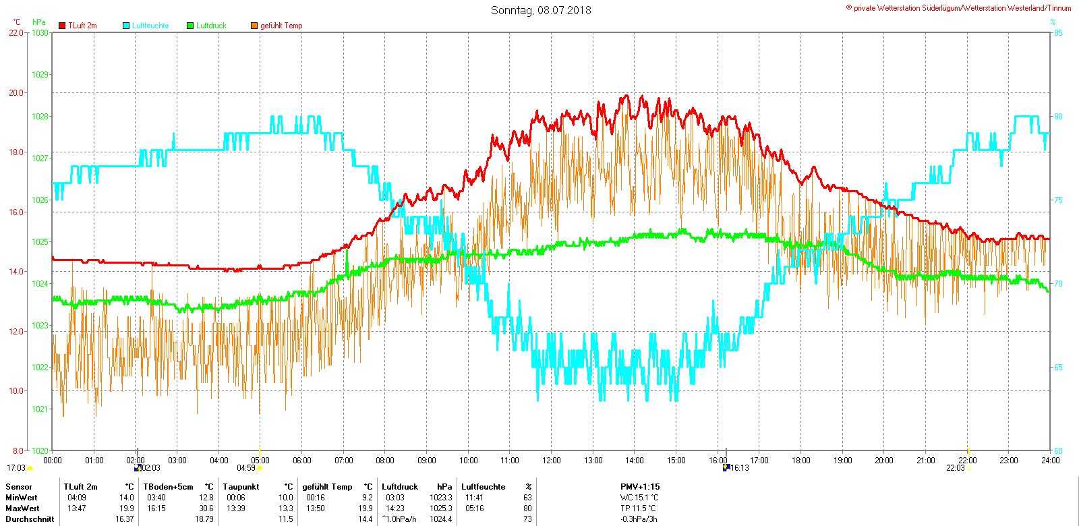Viewport: 1079px width, 526px height.
Task: Click the 'MaxWert' row header
Action: click(x=22, y=508)
